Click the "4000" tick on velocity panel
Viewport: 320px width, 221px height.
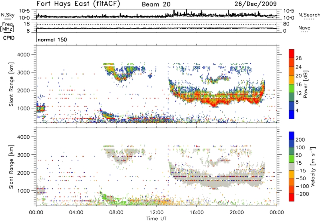coord(23,137)
